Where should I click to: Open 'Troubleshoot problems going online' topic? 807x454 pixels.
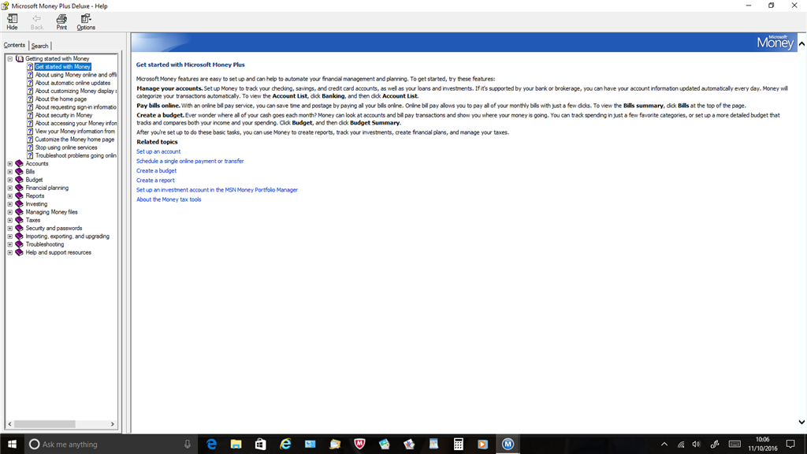point(76,155)
